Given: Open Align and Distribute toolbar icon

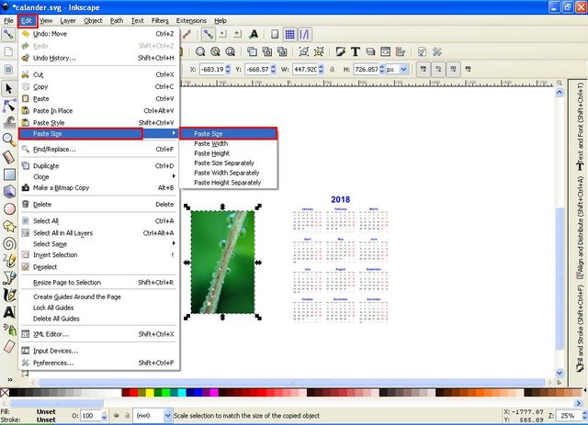Looking at the screenshot, I should (401, 51).
